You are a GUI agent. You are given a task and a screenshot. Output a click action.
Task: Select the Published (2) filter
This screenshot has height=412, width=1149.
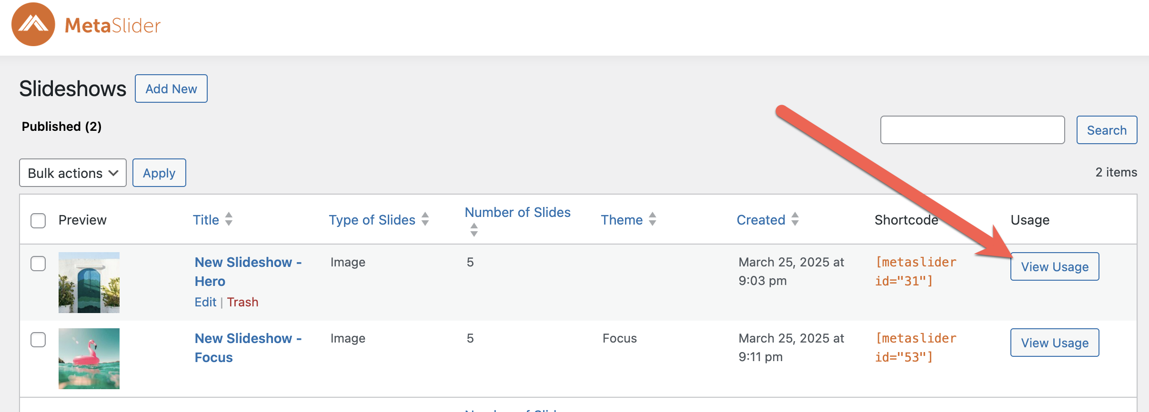click(x=62, y=127)
